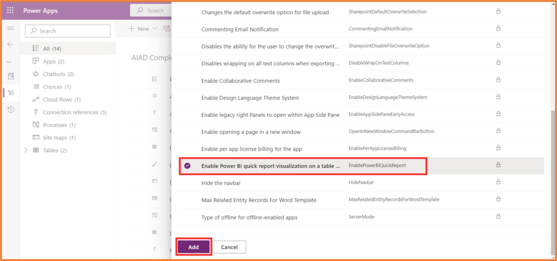Click the back arrow in left rail
Image resolution: width=557 pixels, height=261 pixels.
click(10, 44)
